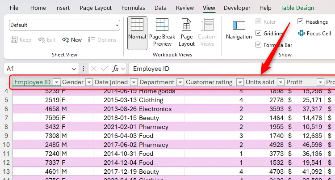Expand the Sheet View Default dropdown
This screenshot has width=335, height=180.
tap(117, 25)
